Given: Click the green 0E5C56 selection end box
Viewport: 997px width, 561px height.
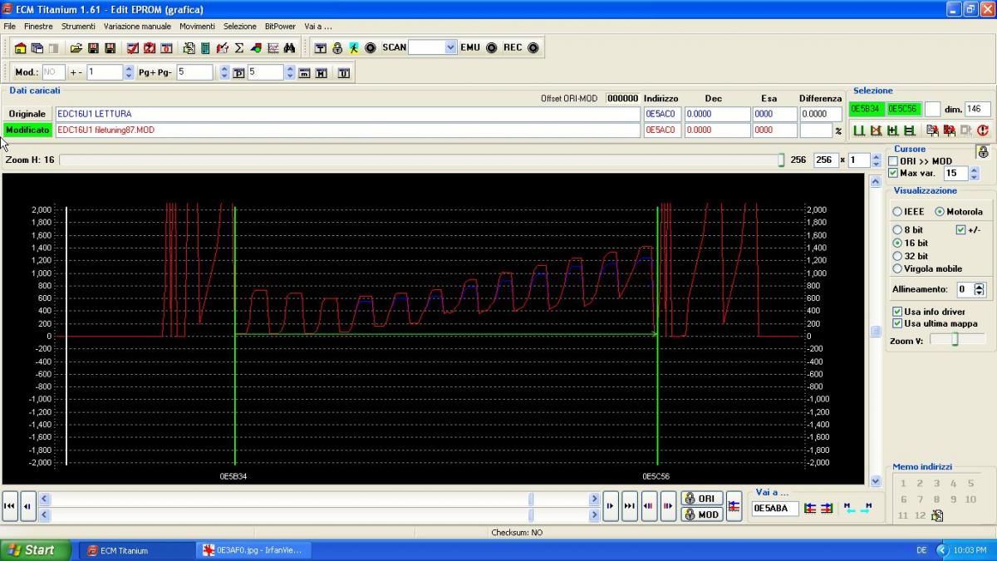Looking at the screenshot, I should tap(904, 109).
